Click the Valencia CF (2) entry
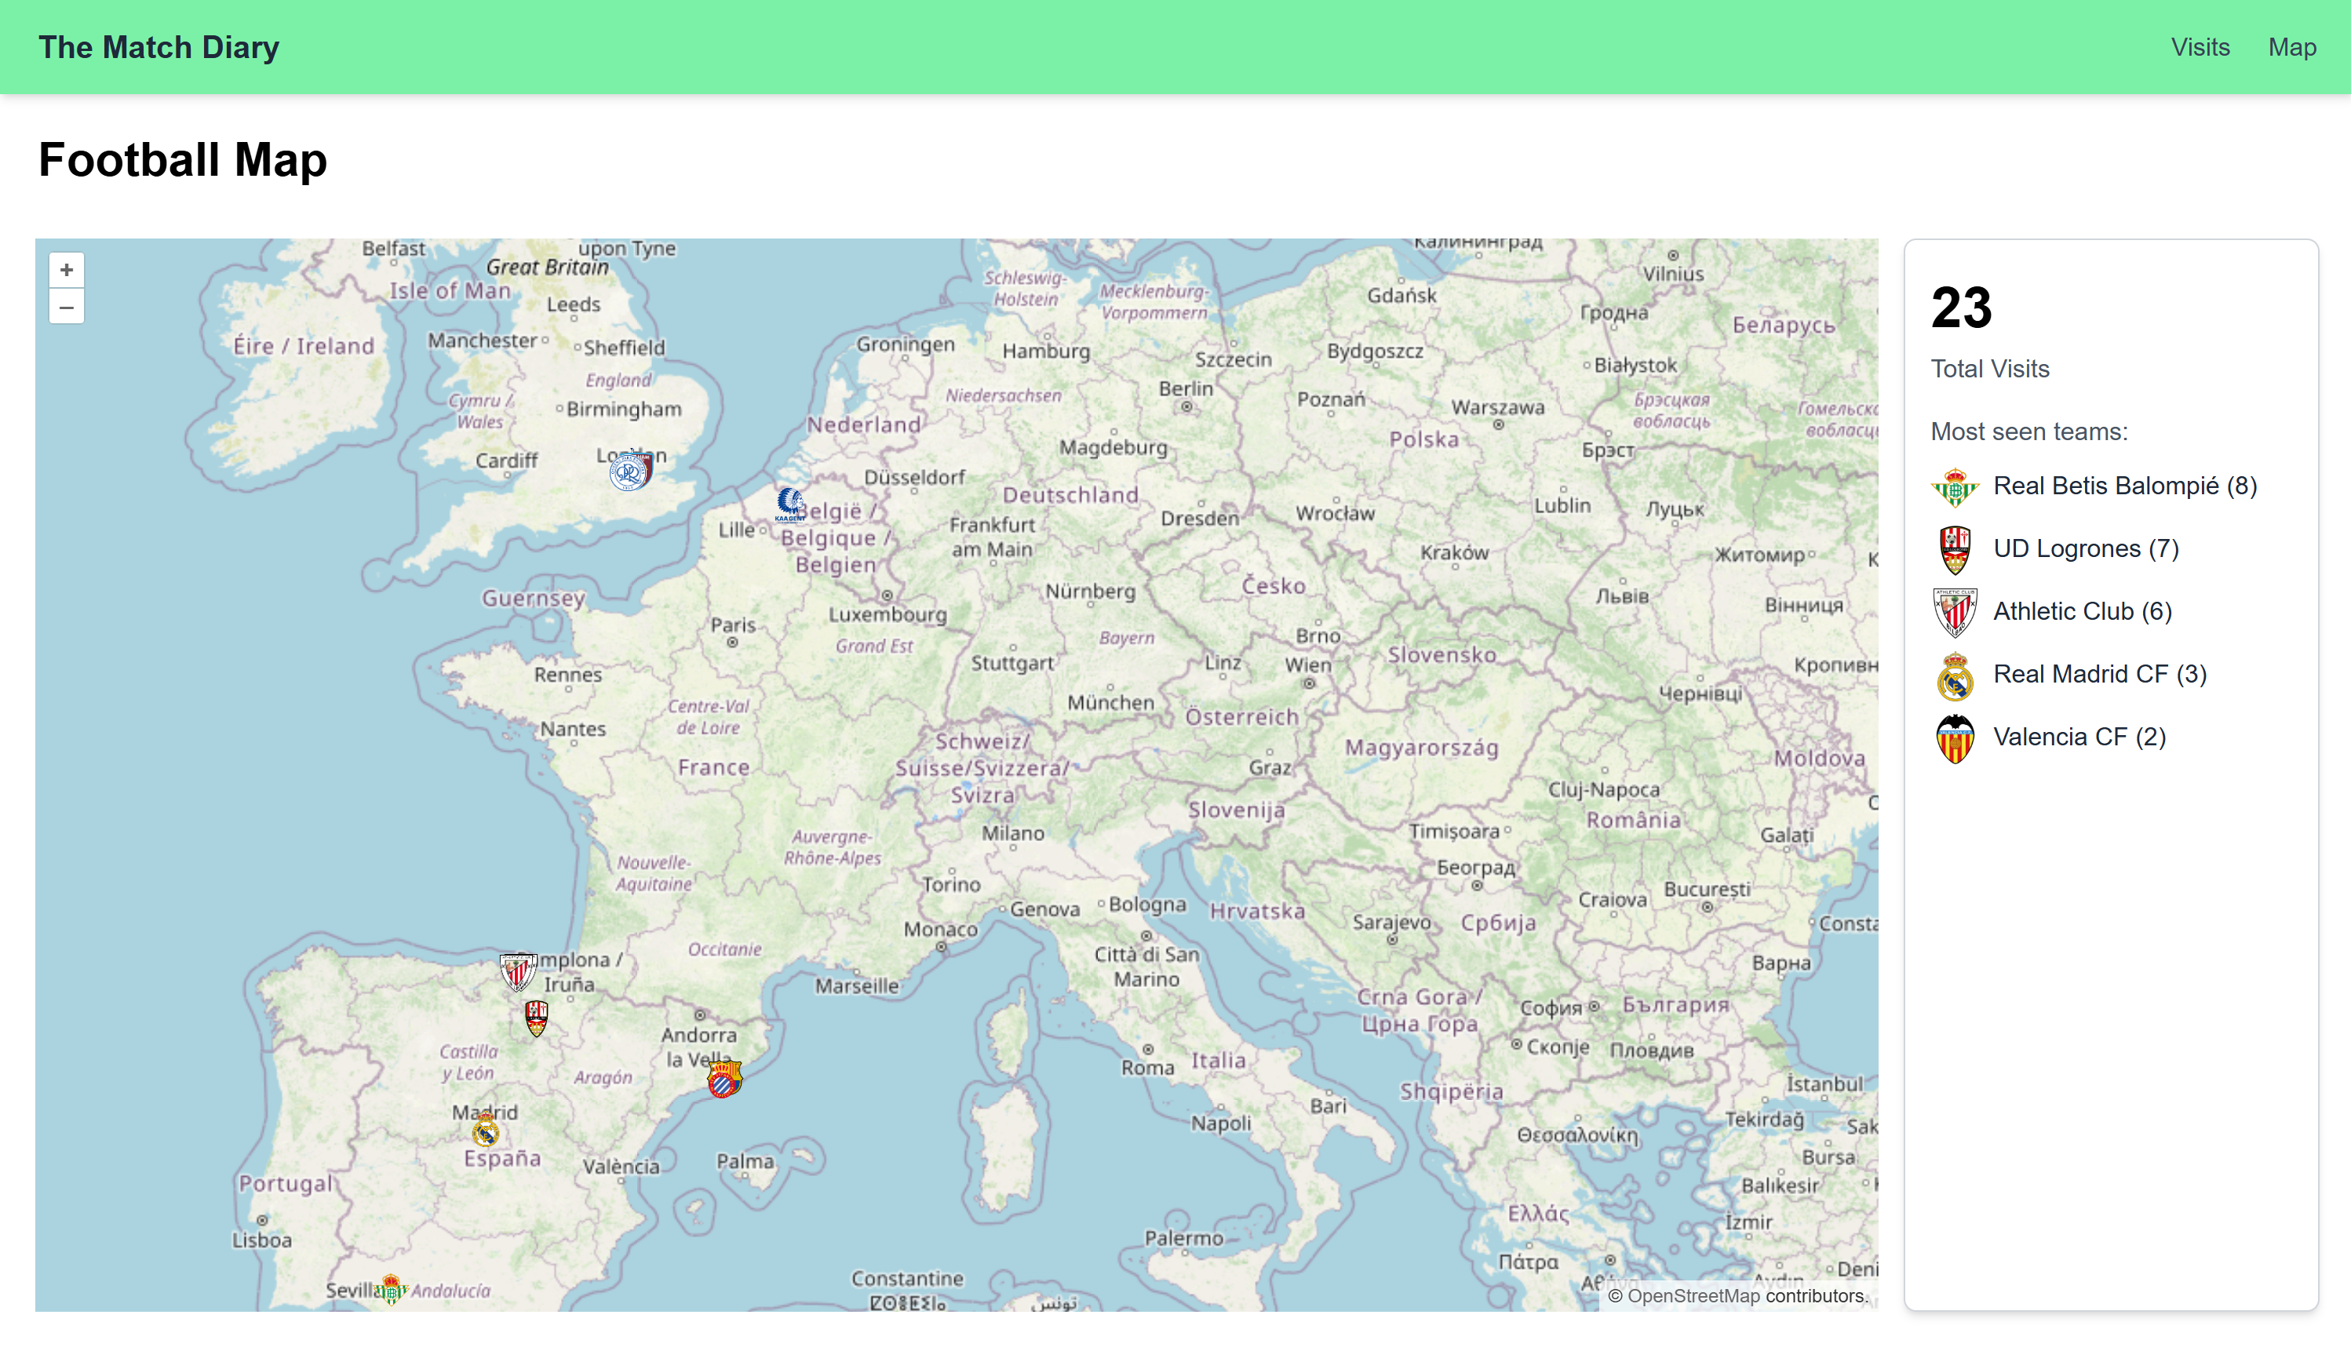The height and width of the screenshot is (1351, 2351). [x=2079, y=737]
